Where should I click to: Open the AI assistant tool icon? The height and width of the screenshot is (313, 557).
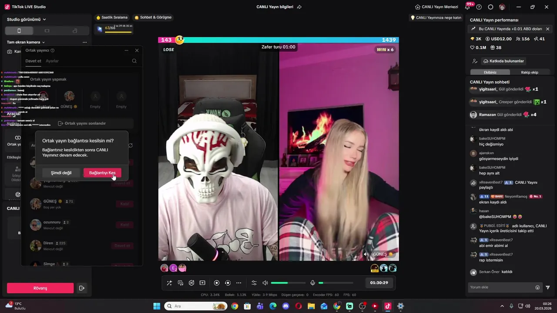pyautogui.click(x=191, y=283)
